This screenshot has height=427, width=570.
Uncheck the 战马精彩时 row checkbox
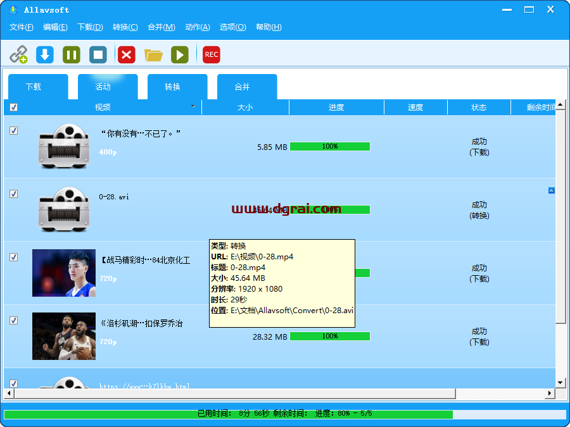pyautogui.click(x=13, y=257)
